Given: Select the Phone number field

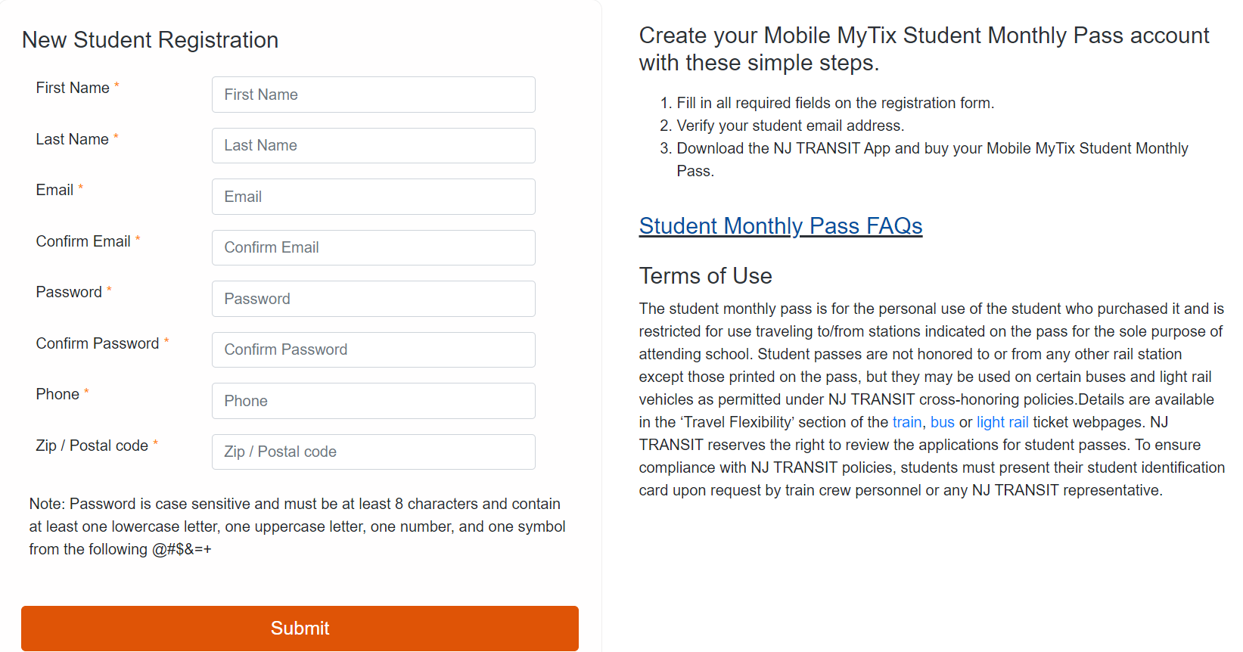Looking at the screenshot, I should pos(373,401).
